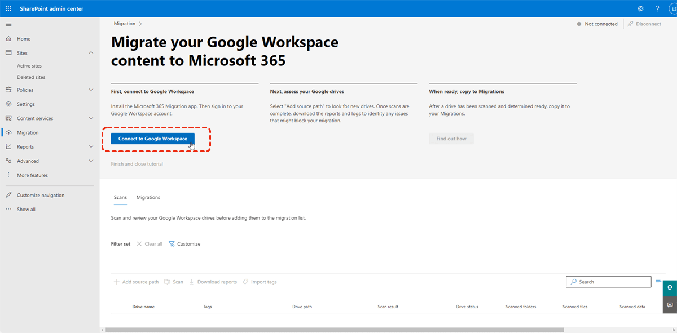Collapse the navigation hamburger menu
This screenshot has height=333, width=677.
point(8,24)
